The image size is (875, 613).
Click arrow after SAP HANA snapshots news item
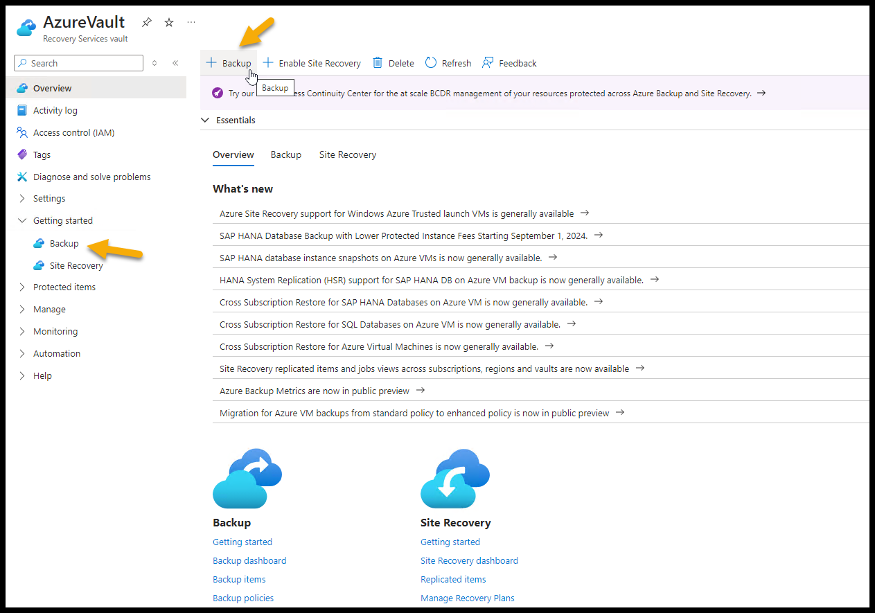[553, 258]
